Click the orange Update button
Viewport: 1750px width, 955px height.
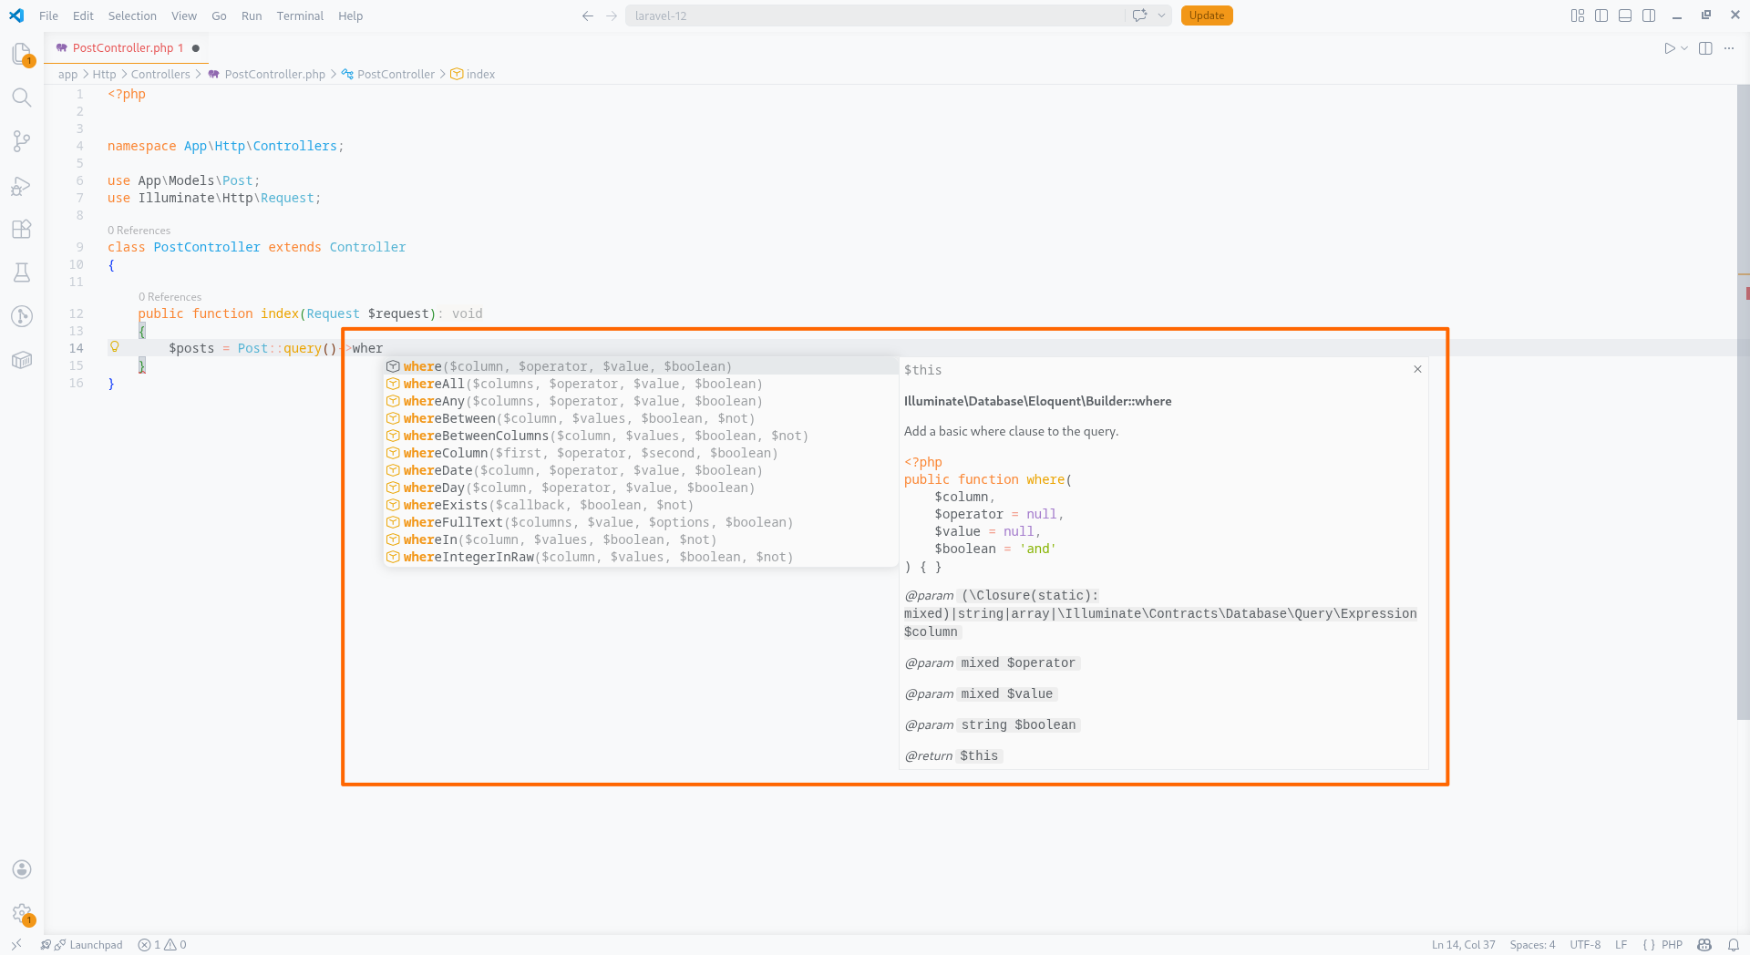click(1206, 15)
